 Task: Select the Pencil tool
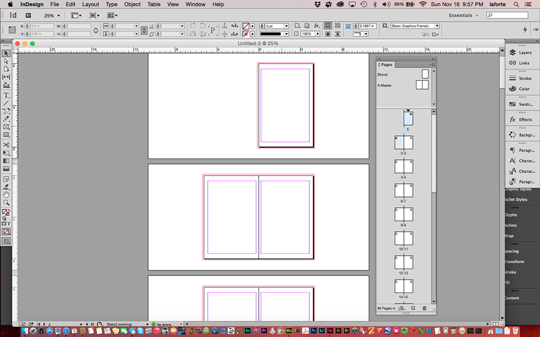click(6, 119)
